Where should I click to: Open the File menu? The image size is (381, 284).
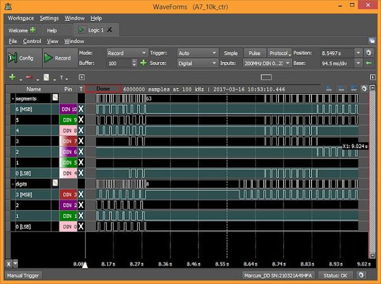(13, 41)
